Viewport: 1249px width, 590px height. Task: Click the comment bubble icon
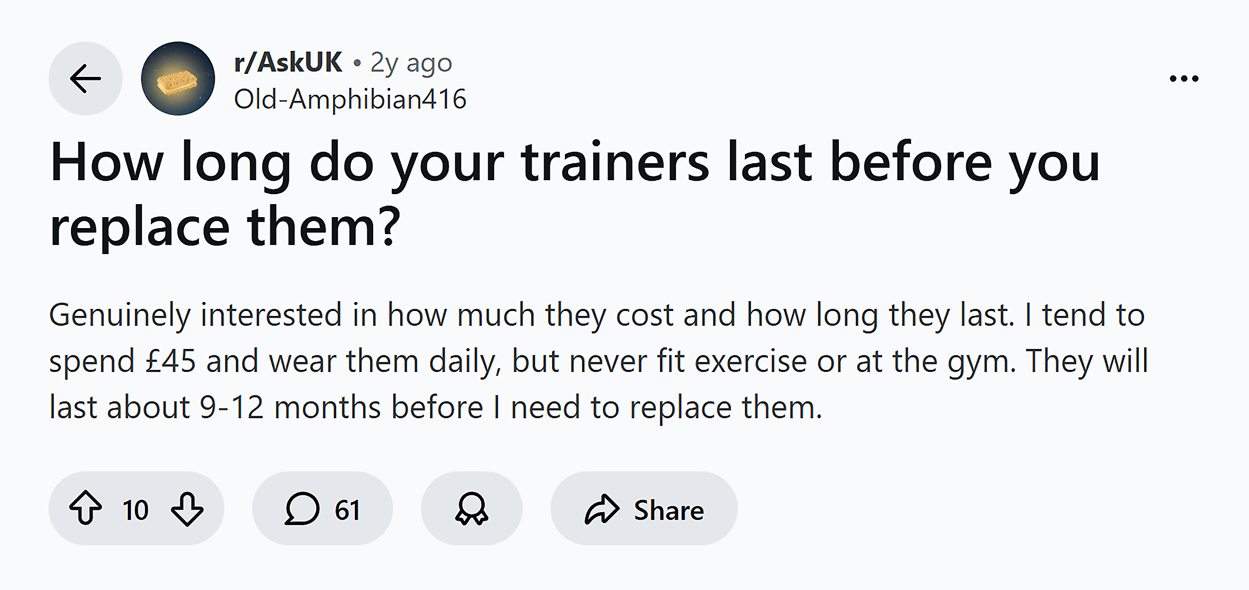302,509
